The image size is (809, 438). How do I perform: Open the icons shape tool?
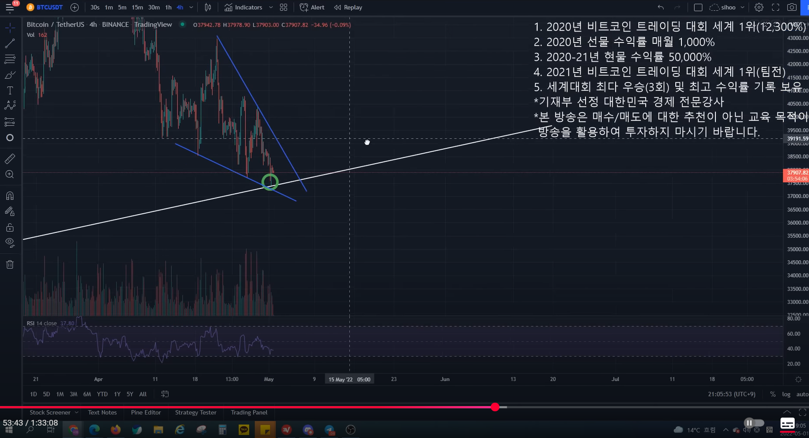[x=10, y=138]
